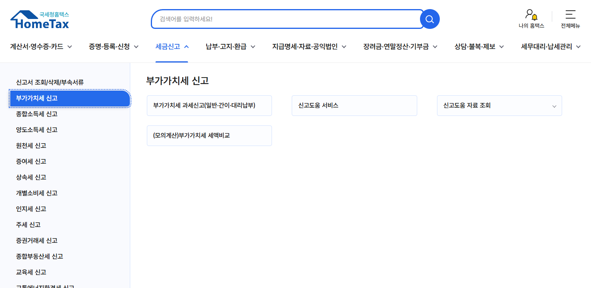Open 나의 홈택스 via the user icon
This screenshot has width=591, height=288.
(x=531, y=19)
